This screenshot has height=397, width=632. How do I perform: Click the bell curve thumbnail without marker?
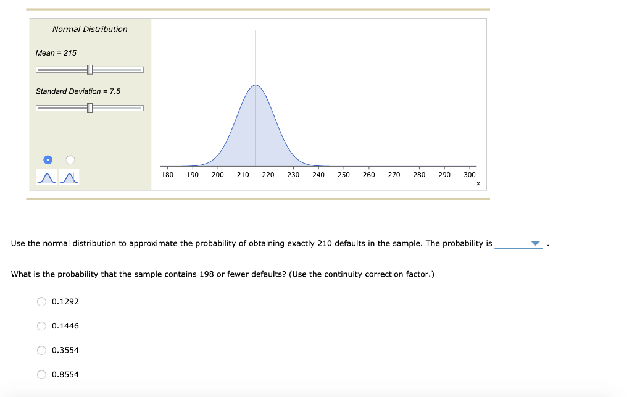tap(46, 177)
